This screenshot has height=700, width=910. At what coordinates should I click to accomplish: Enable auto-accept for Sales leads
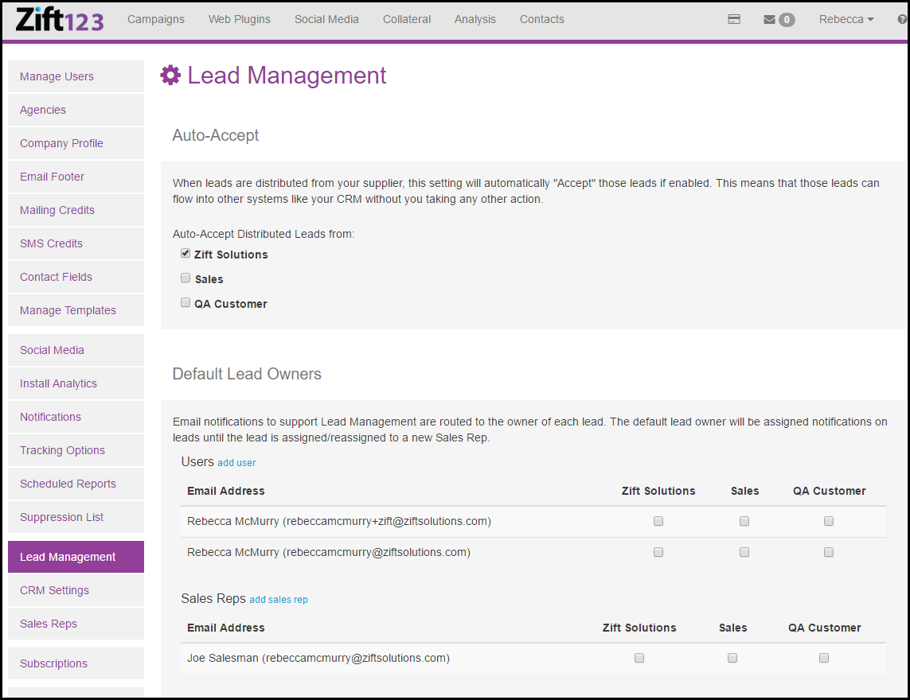click(186, 278)
